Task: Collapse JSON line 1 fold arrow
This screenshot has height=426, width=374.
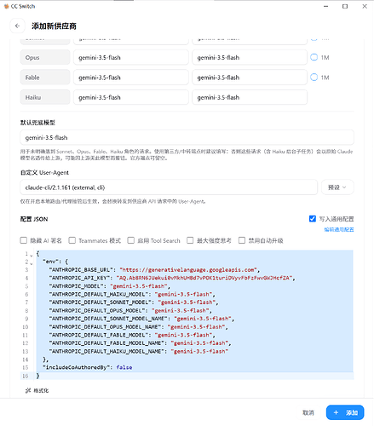Action: click(x=32, y=256)
